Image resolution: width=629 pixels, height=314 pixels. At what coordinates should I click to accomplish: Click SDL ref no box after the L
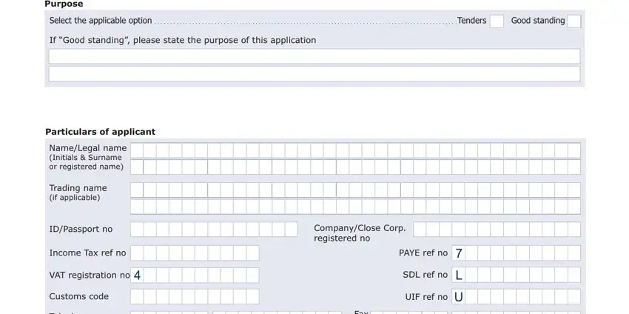coord(471,275)
